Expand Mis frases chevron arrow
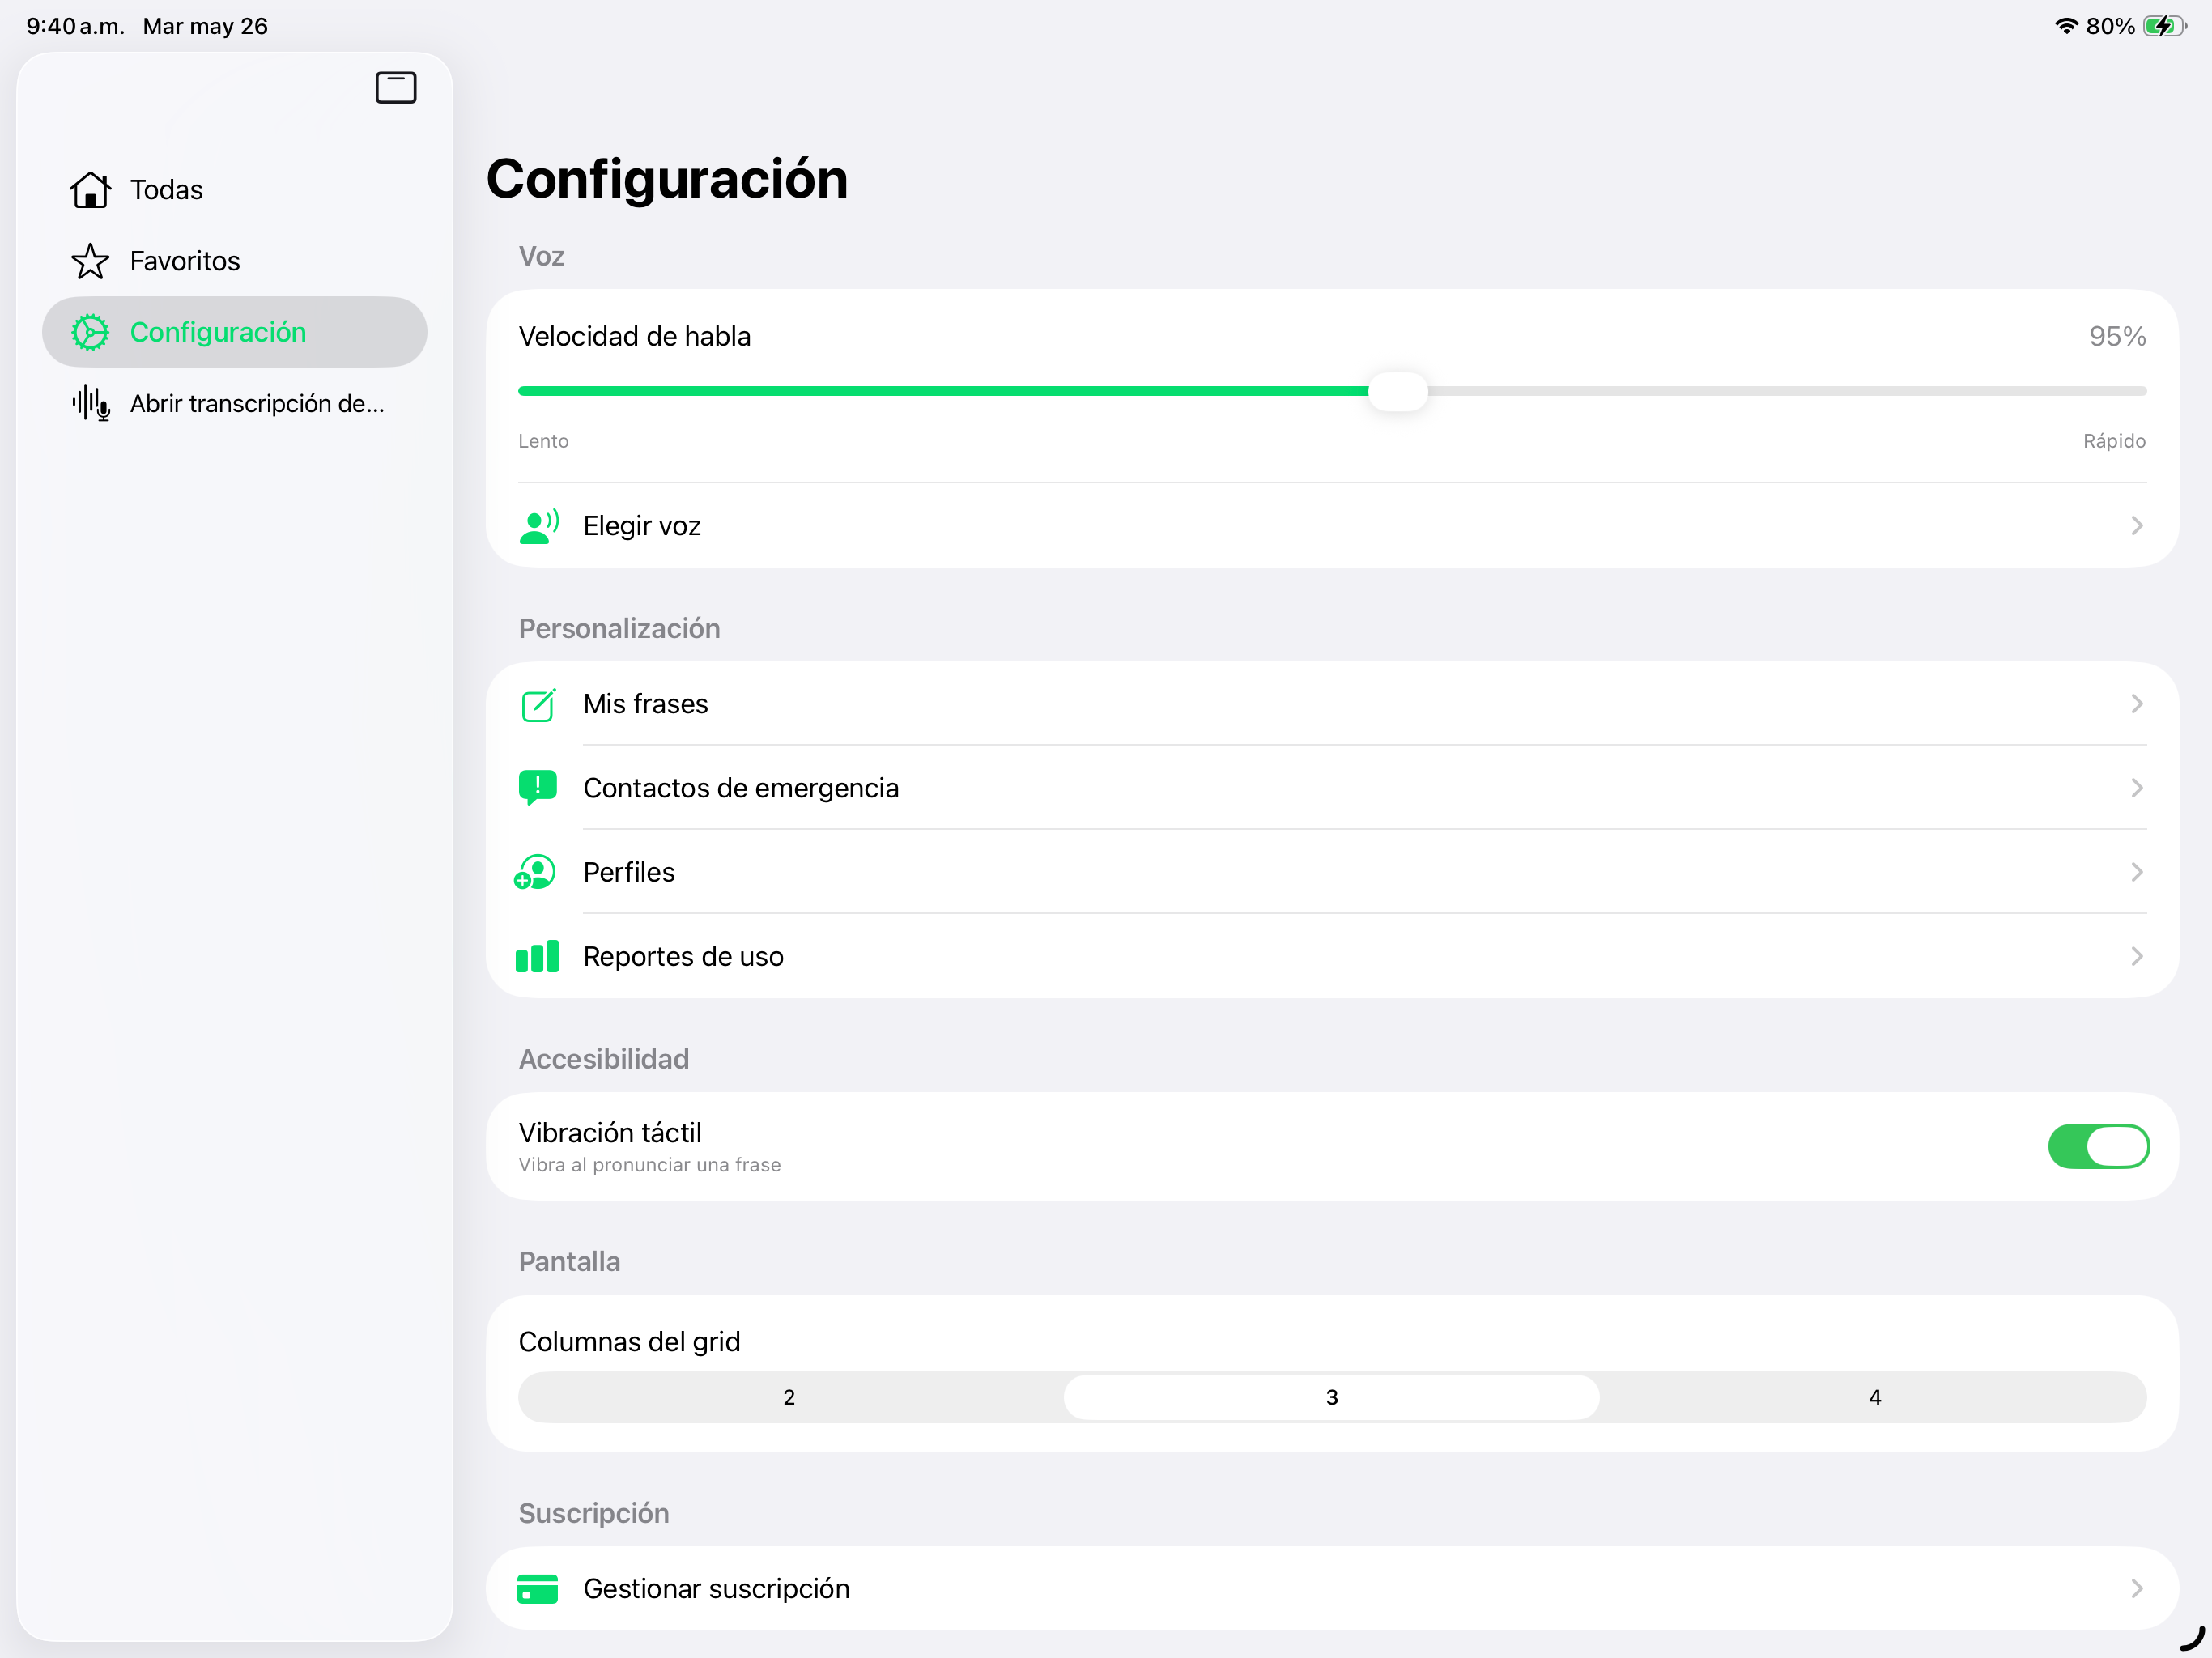2212x1658 pixels. pyautogui.click(x=2137, y=704)
